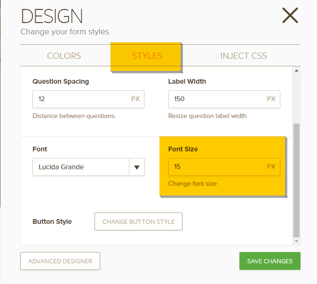Open the Inject CSS tab

pyautogui.click(x=243, y=56)
